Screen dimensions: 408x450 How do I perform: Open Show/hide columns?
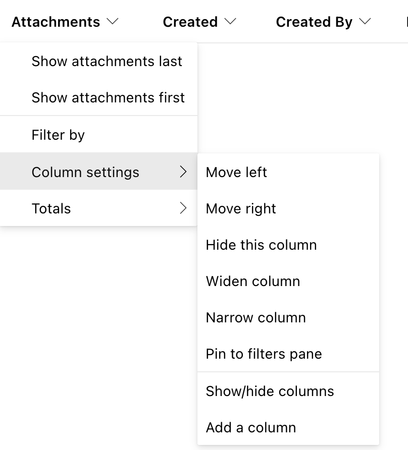click(x=270, y=391)
